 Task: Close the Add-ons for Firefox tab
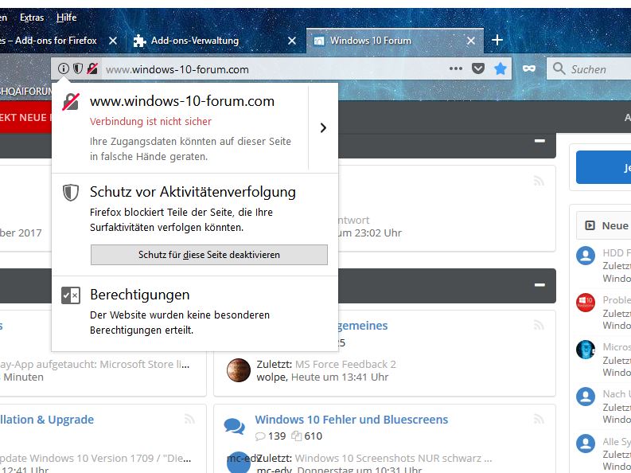pos(113,41)
